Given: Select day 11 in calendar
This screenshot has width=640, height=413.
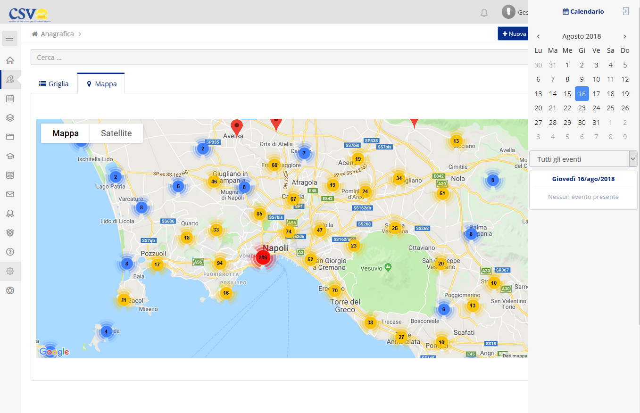Looking at the screenshot, I should (x=611, y=79).
